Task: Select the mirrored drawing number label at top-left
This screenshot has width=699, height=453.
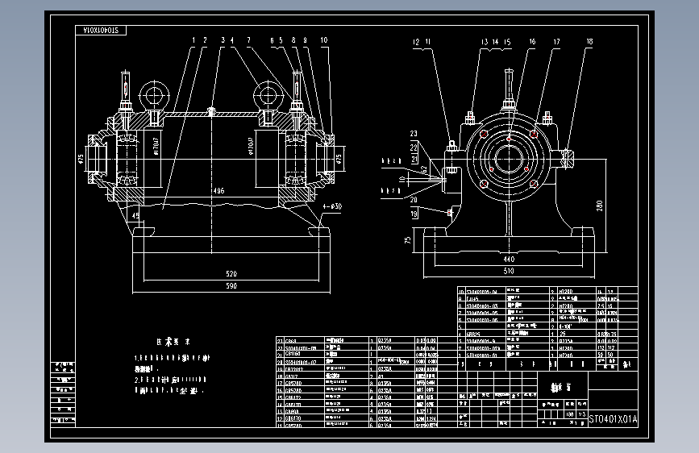Action: [101, 31]
